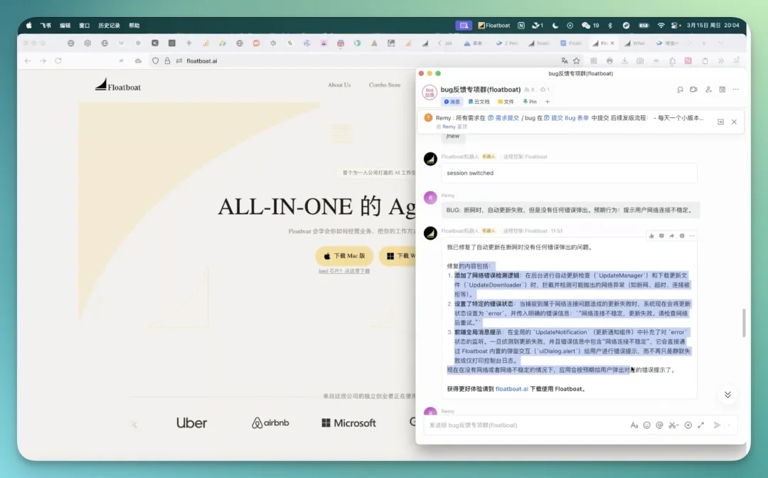768x478 pixels.
Task: Open the emoji picker in message input
Action: click(646, 425)
